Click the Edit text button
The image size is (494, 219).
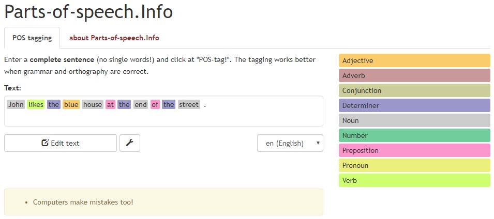[61, 143]
